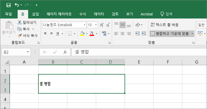Open the 일반 number format box

tap(202, 25)
